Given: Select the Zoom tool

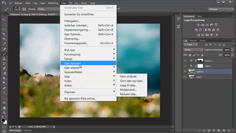Looking at the screenshot, I should (4, 113).
